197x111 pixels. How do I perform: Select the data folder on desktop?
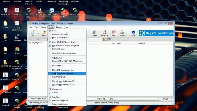coord(6,38)
